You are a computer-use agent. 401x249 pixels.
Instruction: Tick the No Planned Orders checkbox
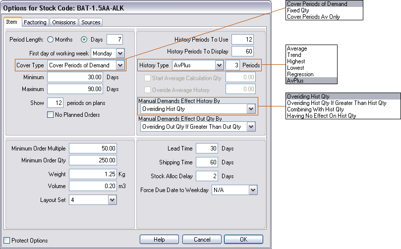pyautogui.click(x=51, y=115)
